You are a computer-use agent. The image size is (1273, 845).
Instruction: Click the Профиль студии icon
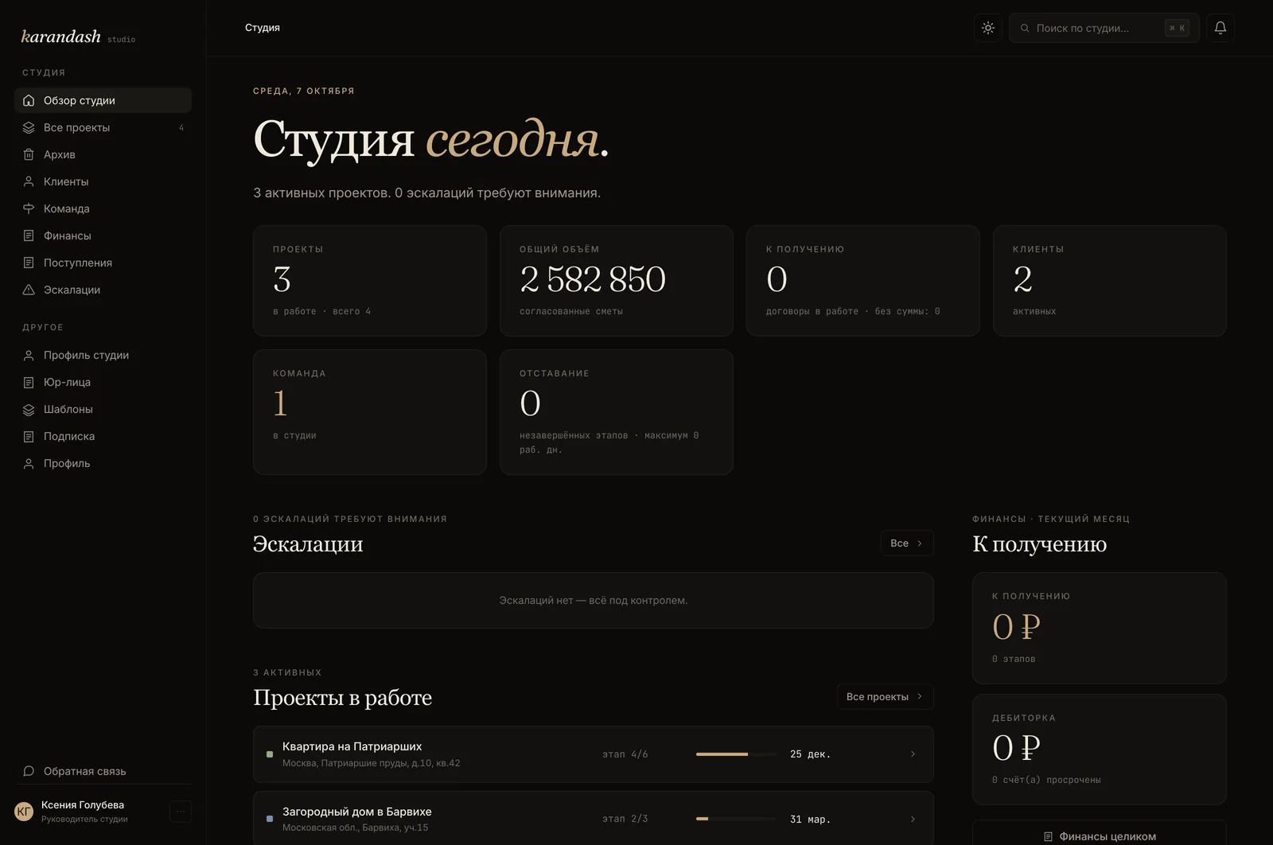coord(29,355)
